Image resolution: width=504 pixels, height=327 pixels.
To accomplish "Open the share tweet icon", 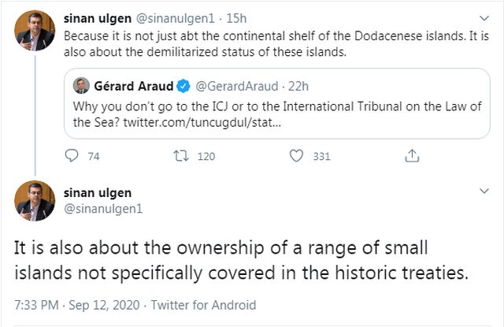I will click(411, 156).
